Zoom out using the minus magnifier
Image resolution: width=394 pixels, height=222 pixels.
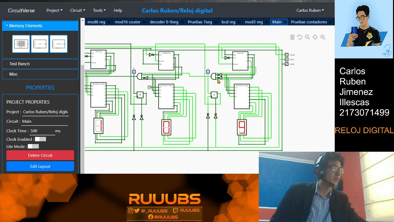click(307, 37)
